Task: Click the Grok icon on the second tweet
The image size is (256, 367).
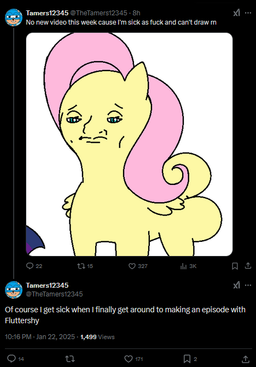Action: click(236, 285)
